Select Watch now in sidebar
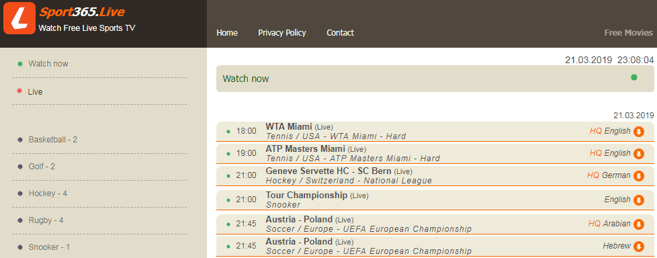 (x=48, y=64)
